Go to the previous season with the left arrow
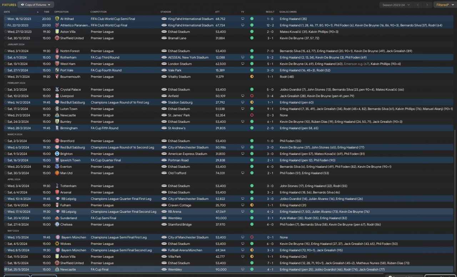Image resolution: width=457 pixels, height=277 pixels. [418, 5]
